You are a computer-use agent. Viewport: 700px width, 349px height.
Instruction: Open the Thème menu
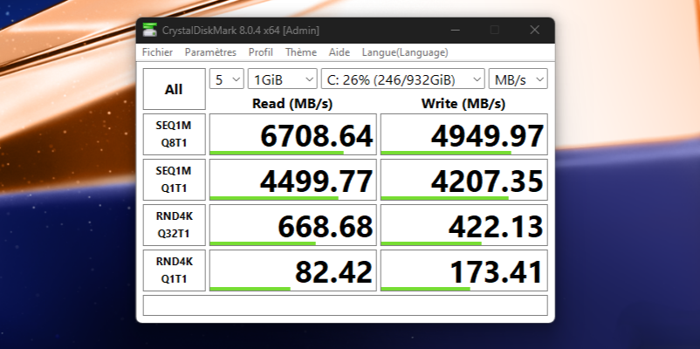point(301,52)
